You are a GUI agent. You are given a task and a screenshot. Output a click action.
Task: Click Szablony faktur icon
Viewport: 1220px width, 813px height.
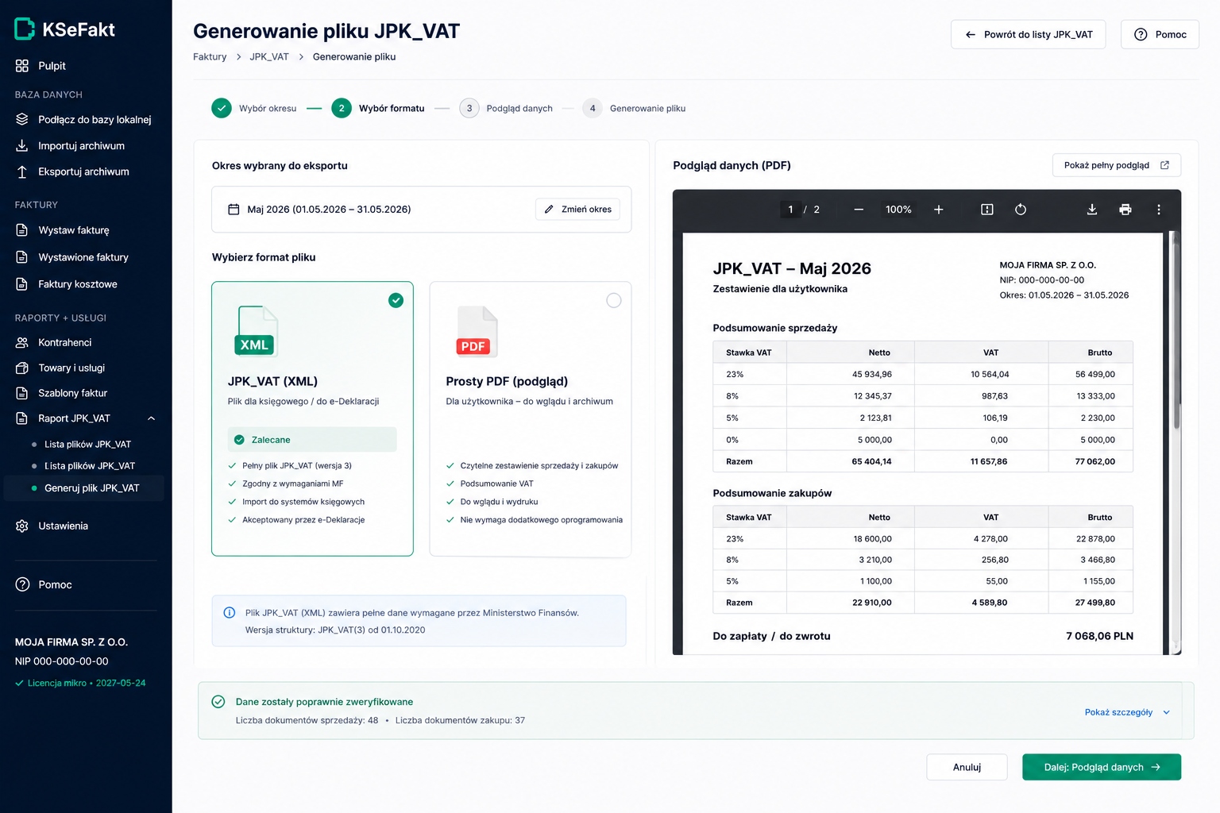[x=22, y=393]
